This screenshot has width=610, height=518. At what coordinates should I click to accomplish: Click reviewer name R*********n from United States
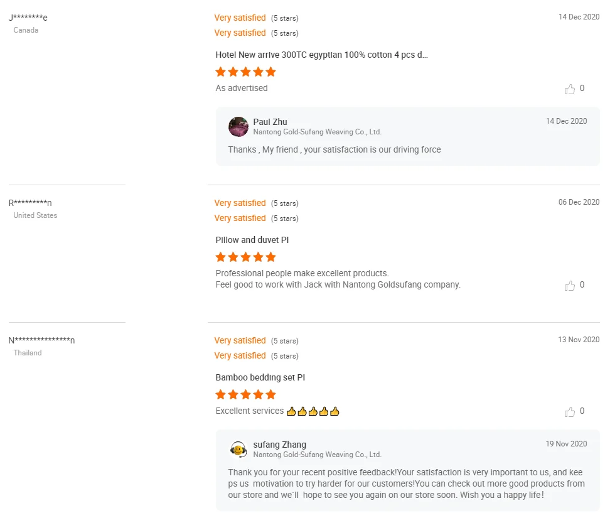pyautogui.click(x=30, y=203)
